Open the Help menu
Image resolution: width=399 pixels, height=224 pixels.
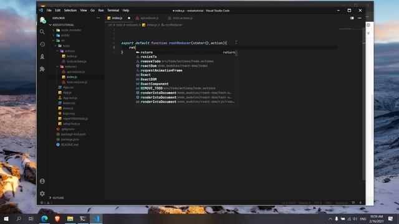tap(126, 11)
